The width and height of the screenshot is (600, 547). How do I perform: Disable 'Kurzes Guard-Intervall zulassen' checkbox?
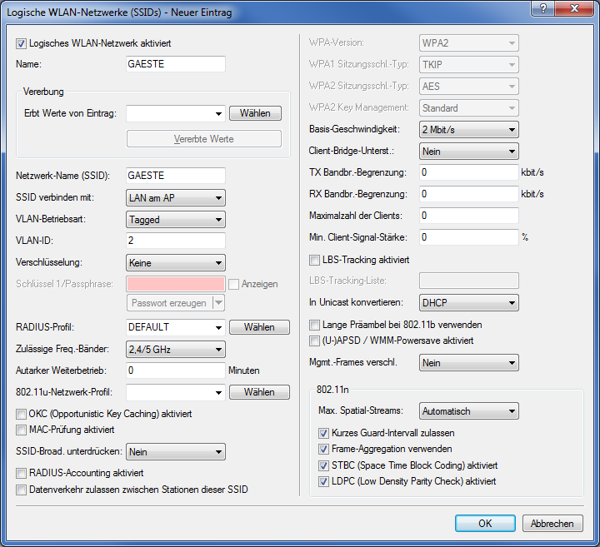click(x=324, y=433)
